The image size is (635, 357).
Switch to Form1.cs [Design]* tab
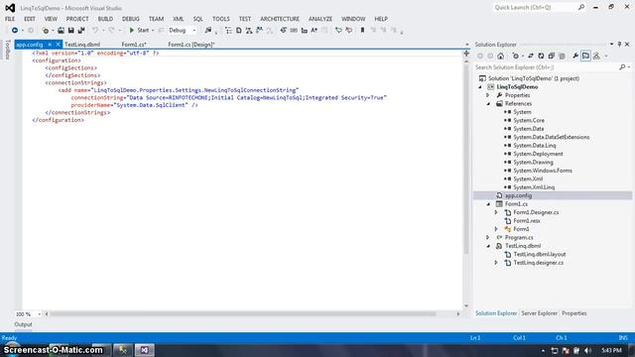pyautogui.click(x=191, y=45)
